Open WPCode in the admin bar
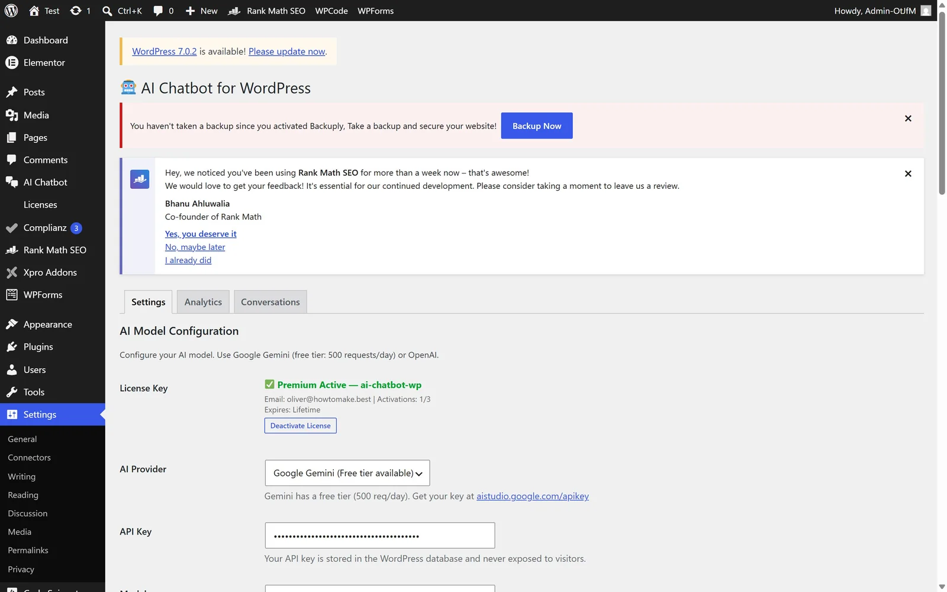 click(331, 11)
